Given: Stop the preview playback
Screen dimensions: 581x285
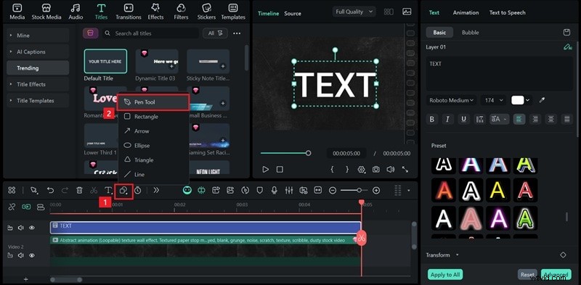Looking at the screenshot, I should point(280,170).
